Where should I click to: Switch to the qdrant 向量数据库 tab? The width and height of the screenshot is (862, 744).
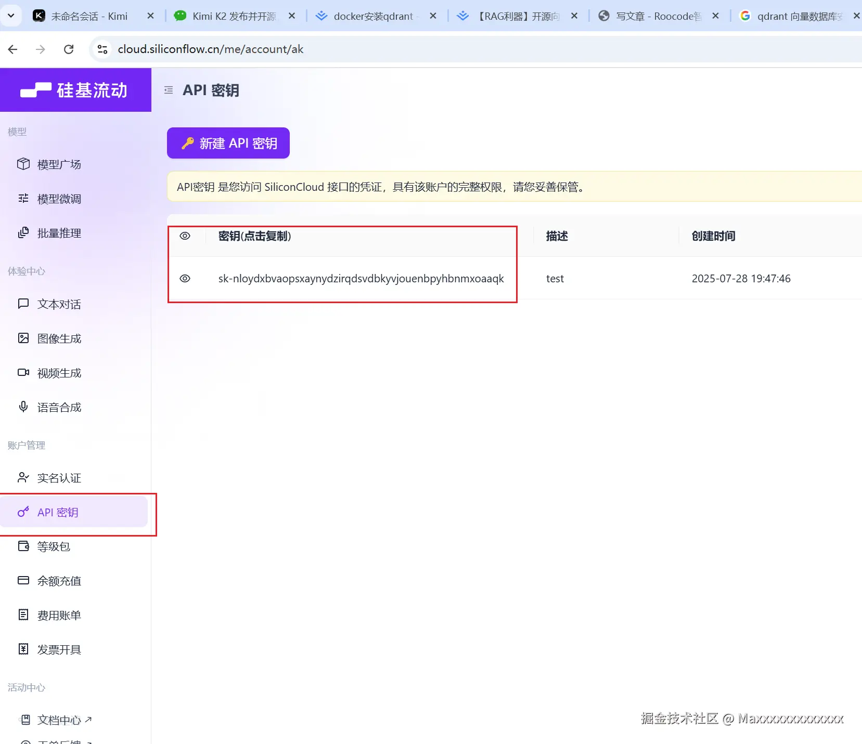click(799, 16)
